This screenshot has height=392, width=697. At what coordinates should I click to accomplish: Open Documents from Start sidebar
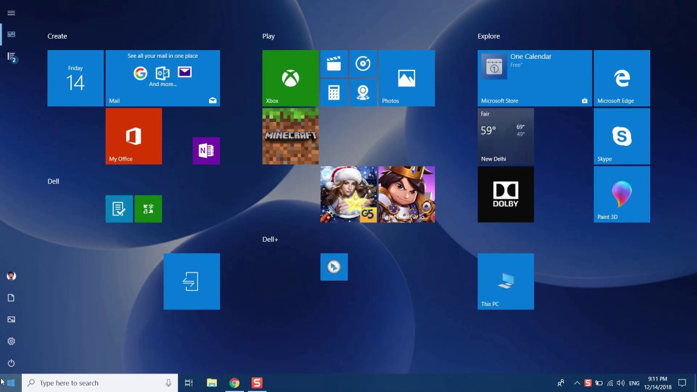click(x=11, y=298)
